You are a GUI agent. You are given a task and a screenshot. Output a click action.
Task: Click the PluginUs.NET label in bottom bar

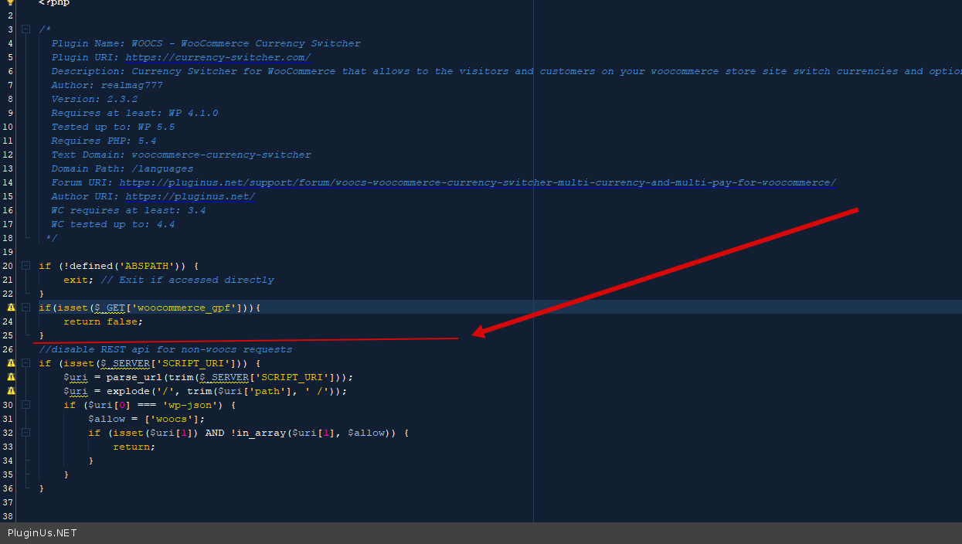(42, 533)
